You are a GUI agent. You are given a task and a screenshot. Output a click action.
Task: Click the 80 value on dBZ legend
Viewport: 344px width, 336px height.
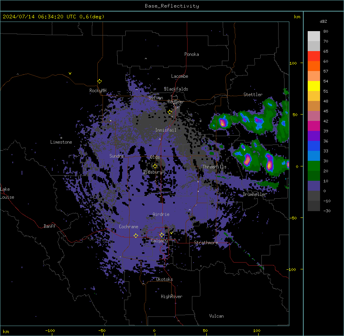click(326, 32)
